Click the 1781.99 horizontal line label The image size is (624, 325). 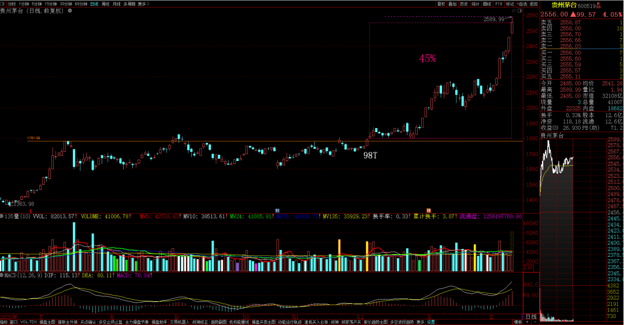pos(34,138)
